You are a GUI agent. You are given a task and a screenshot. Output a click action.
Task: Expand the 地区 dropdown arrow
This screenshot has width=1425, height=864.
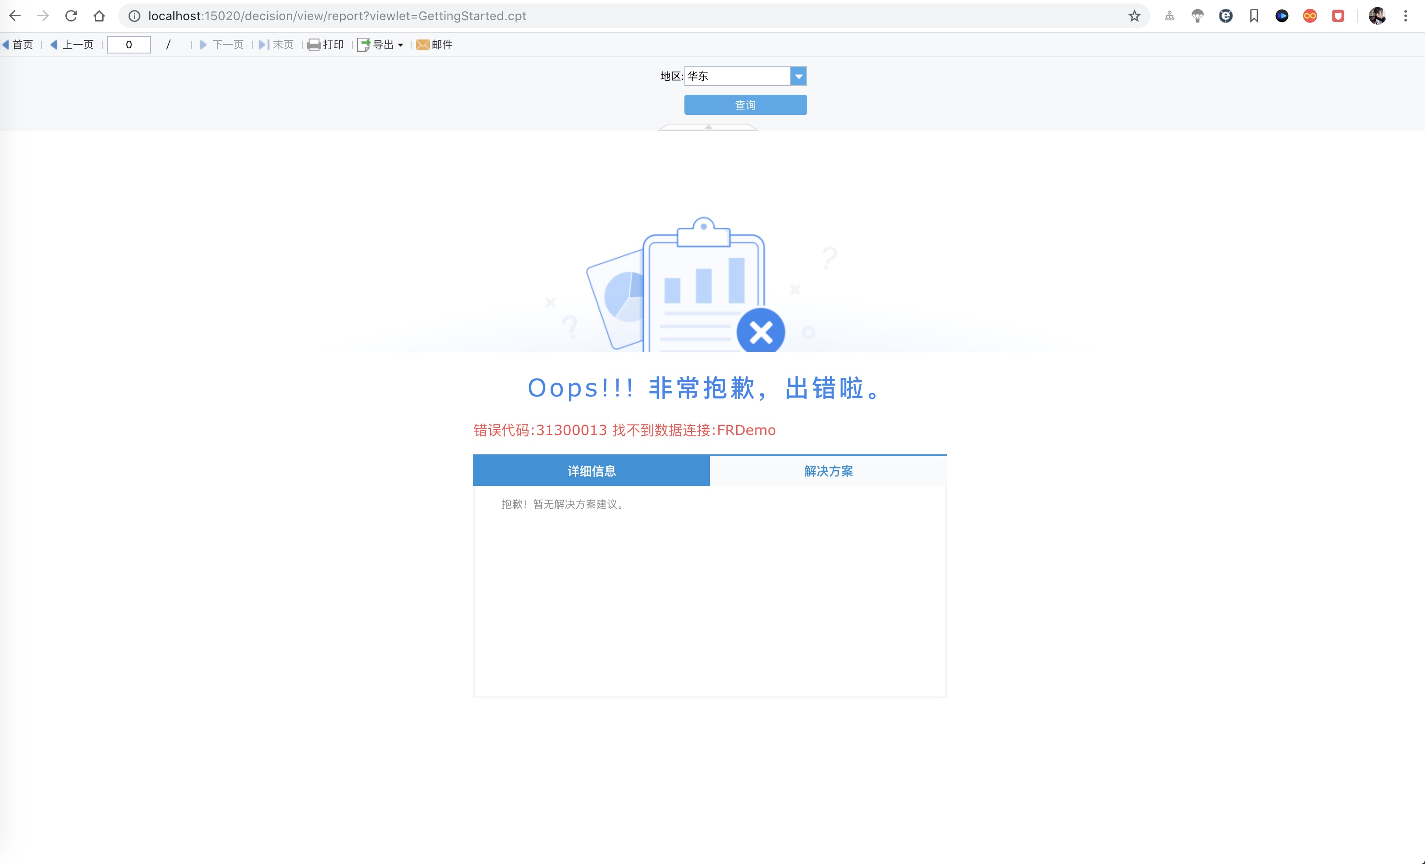tap(798, 76)
